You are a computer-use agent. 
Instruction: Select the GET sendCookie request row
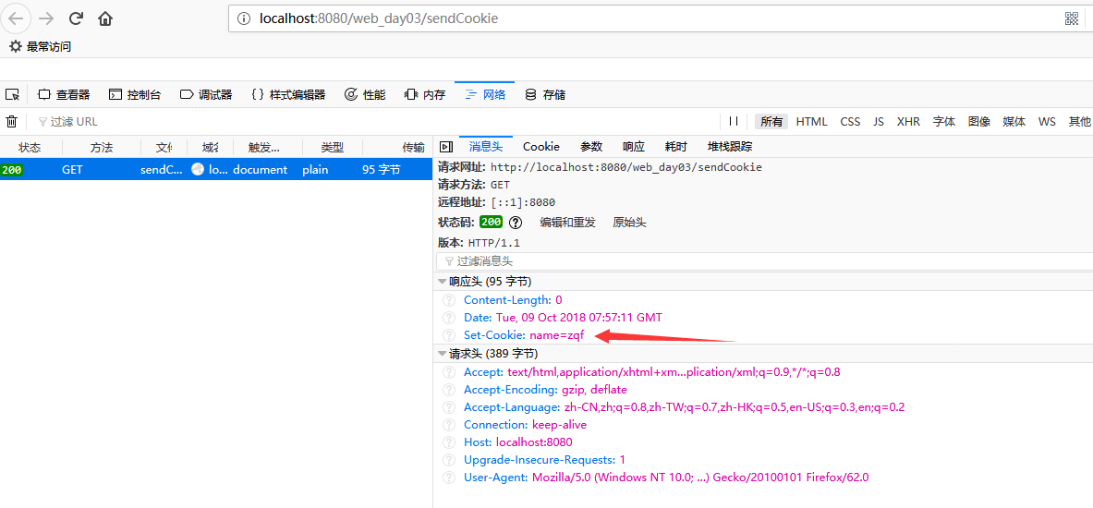[216, 169]
